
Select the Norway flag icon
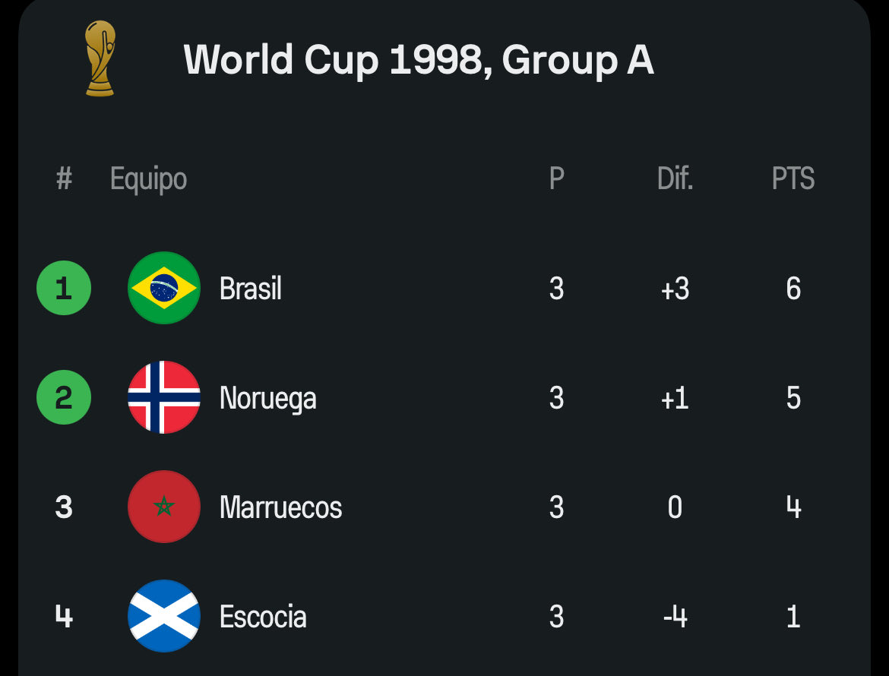click(164, 397)
